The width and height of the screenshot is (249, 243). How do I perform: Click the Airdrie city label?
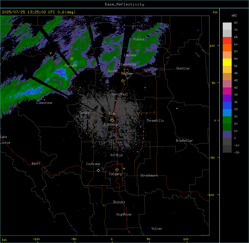click(117, 155)
